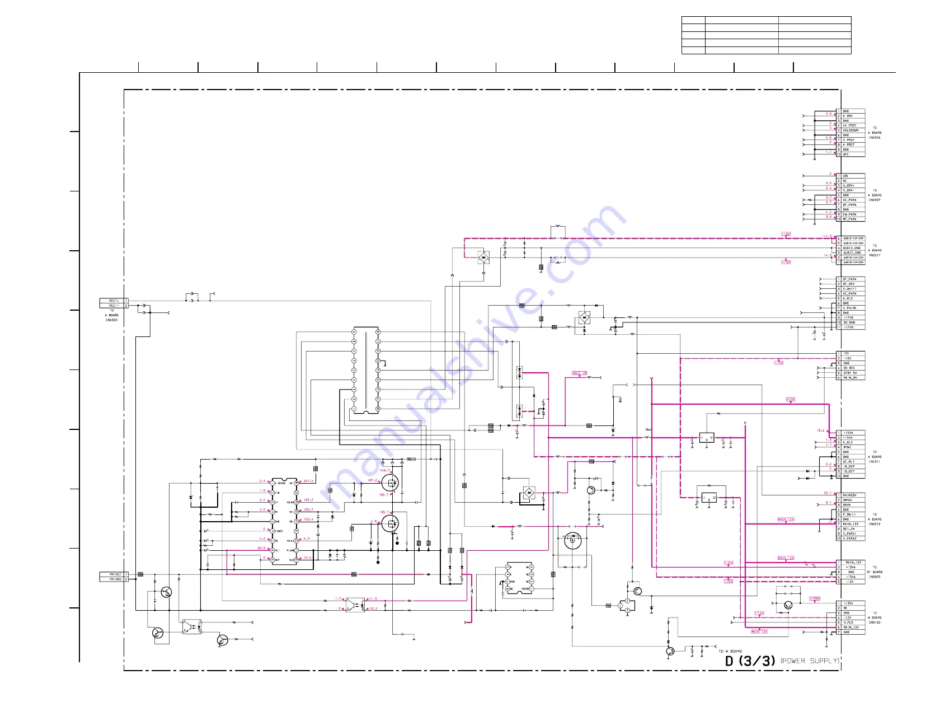Select the AC_RLY pin label
Image resolution: width=940 pixels, height=707 pixels.
click(849, 462)
